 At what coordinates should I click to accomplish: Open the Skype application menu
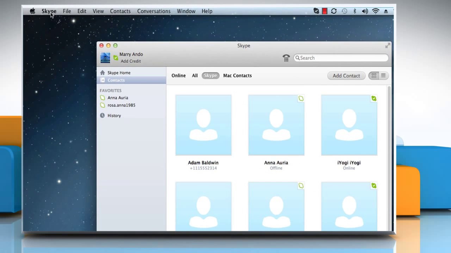(49, 11)
